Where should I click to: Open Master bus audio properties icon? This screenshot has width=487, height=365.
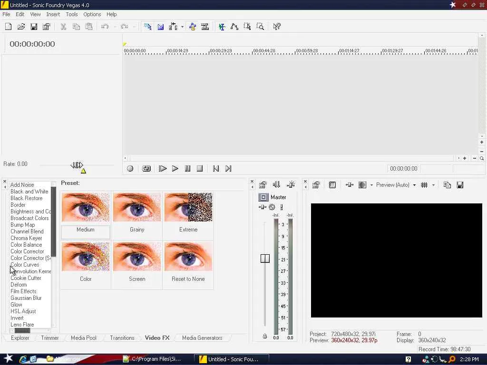tap(263, 185)
